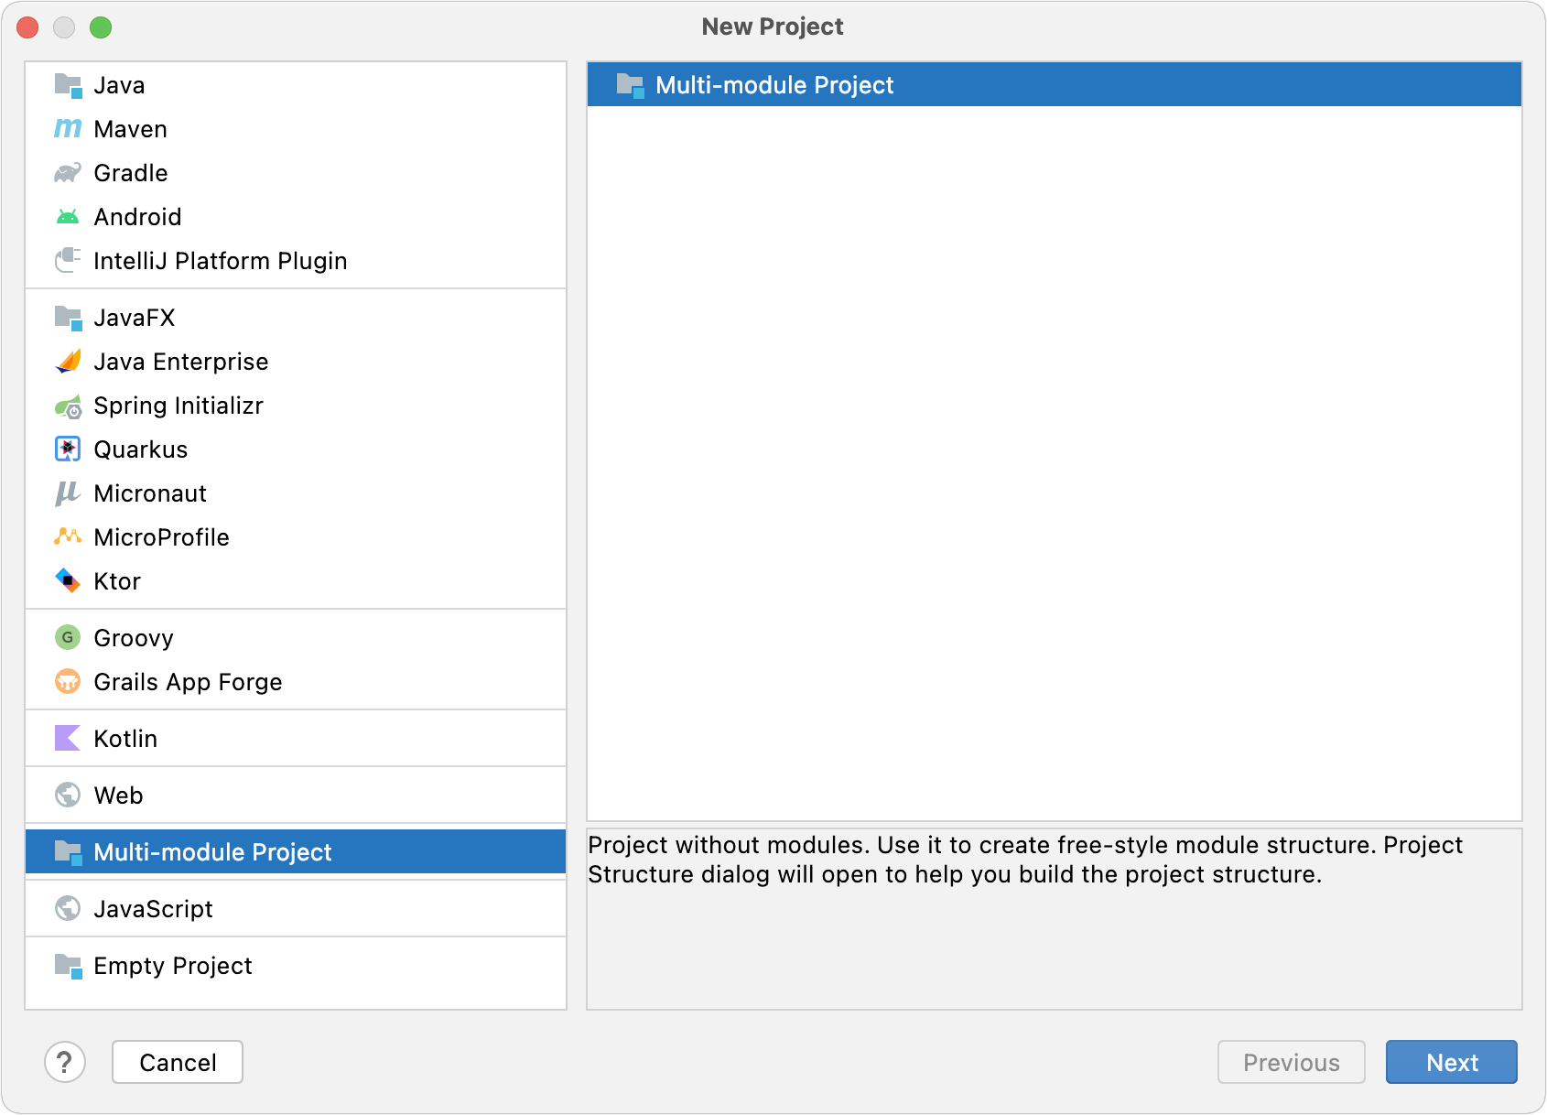Select Quarkus project type

click(x=296, y=449)
